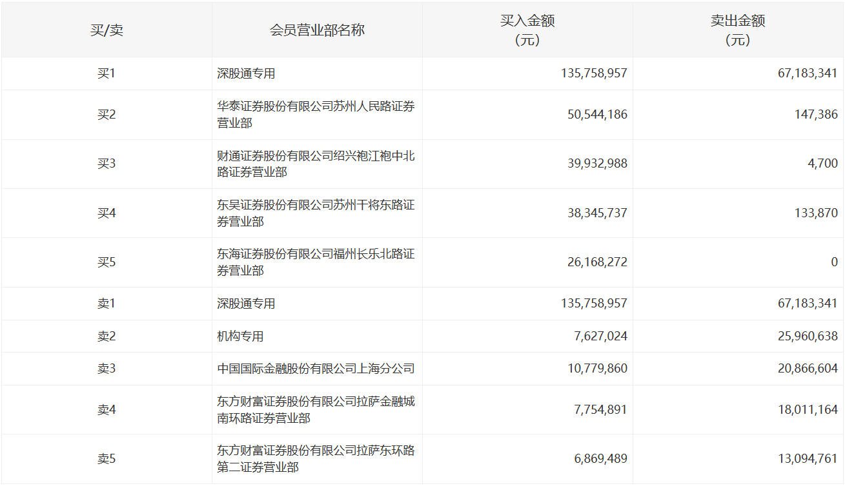
Task: Select the 买2 row label
Action: pos(107,115)
